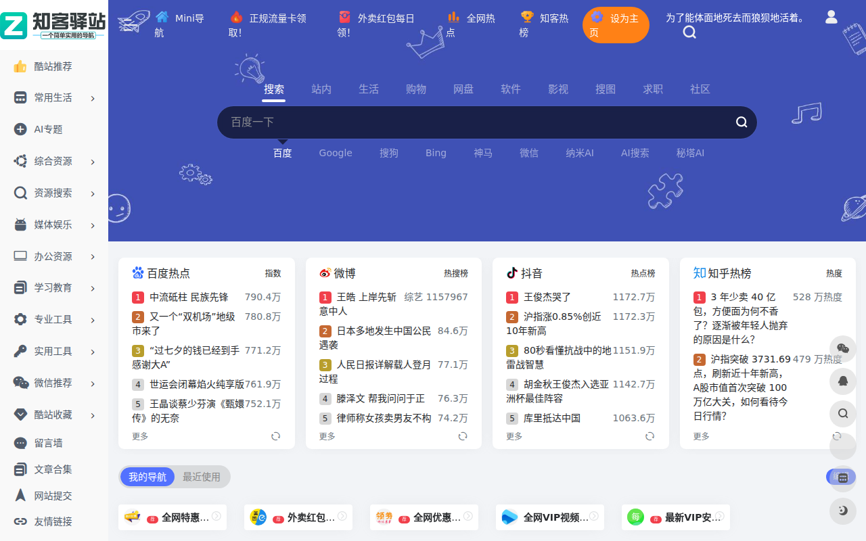
Task: Open 滕泽文 帮我问问于正 headline
Action: coord(381,398)
